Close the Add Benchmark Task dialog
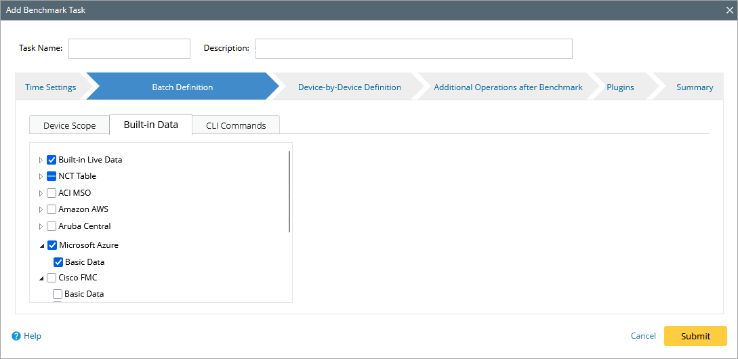Image resolution: width=738 pixels, height=359 pixels. 730,10
